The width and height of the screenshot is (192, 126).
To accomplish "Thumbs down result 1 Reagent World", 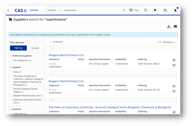I will [x=174, y=65].
